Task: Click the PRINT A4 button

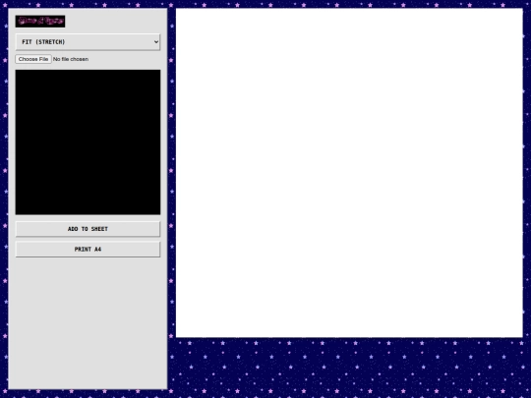Action: click(88, 250)
